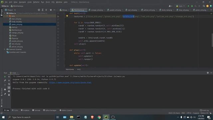This screenshot has width=213, height=120.
Task: Open Search Everywhere magnifier icon
Action: click(x=204, y=6)
